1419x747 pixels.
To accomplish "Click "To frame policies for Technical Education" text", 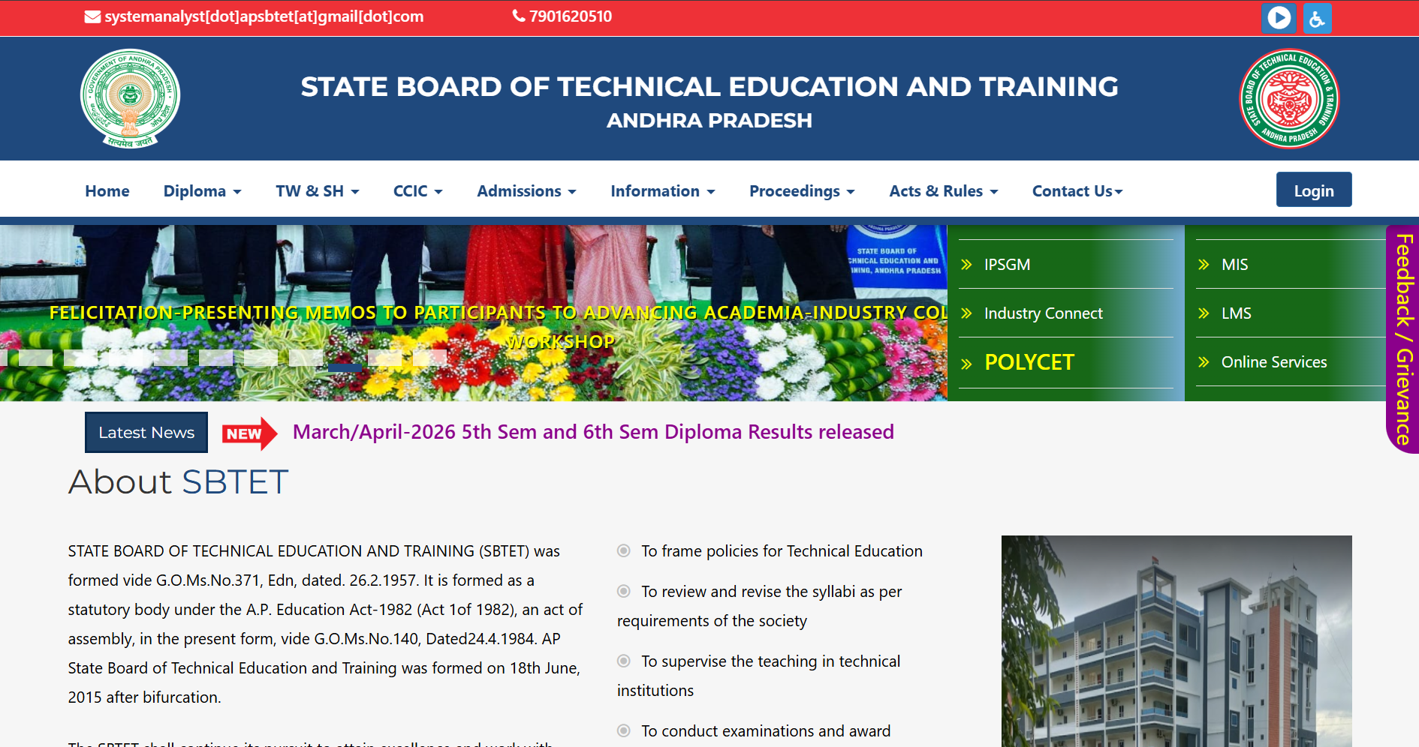I will click(782, 551).
